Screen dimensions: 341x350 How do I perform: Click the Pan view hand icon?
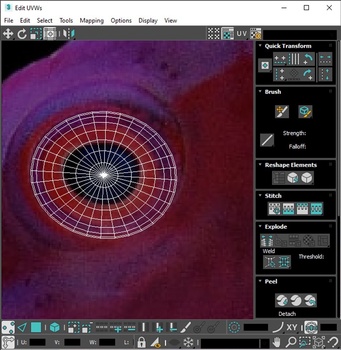click(277, 342)
